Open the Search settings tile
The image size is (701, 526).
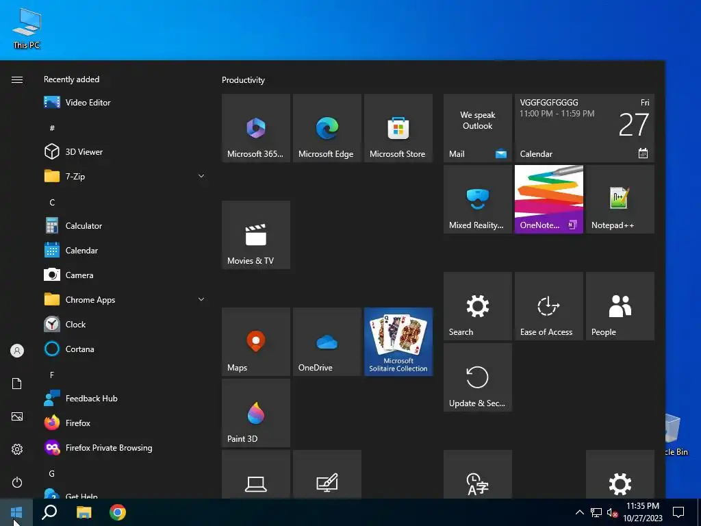pos(477,306)
